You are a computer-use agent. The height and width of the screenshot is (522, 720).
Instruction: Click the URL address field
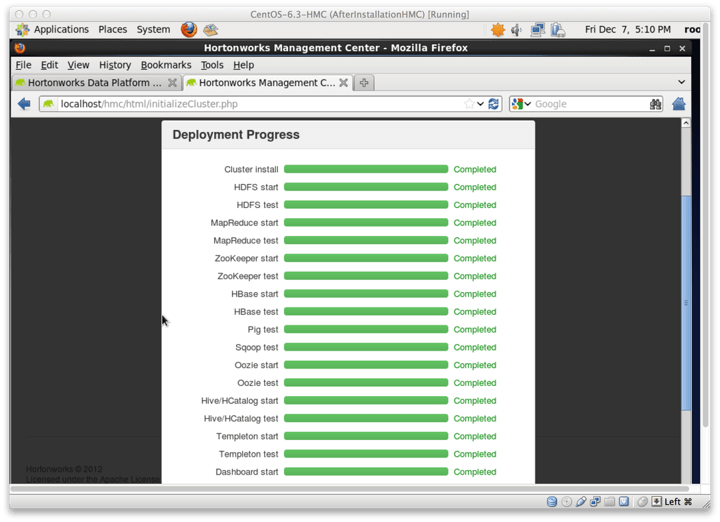(x=260, y=104)
